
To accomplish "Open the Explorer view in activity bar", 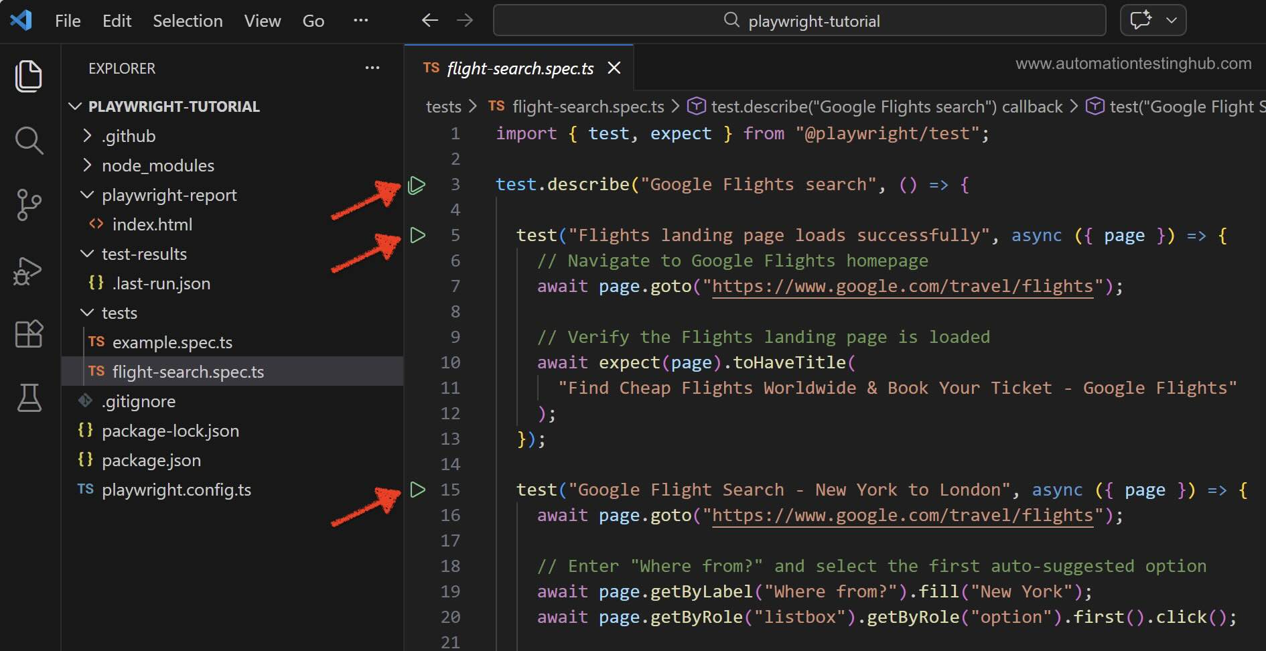I will (28, 76).
